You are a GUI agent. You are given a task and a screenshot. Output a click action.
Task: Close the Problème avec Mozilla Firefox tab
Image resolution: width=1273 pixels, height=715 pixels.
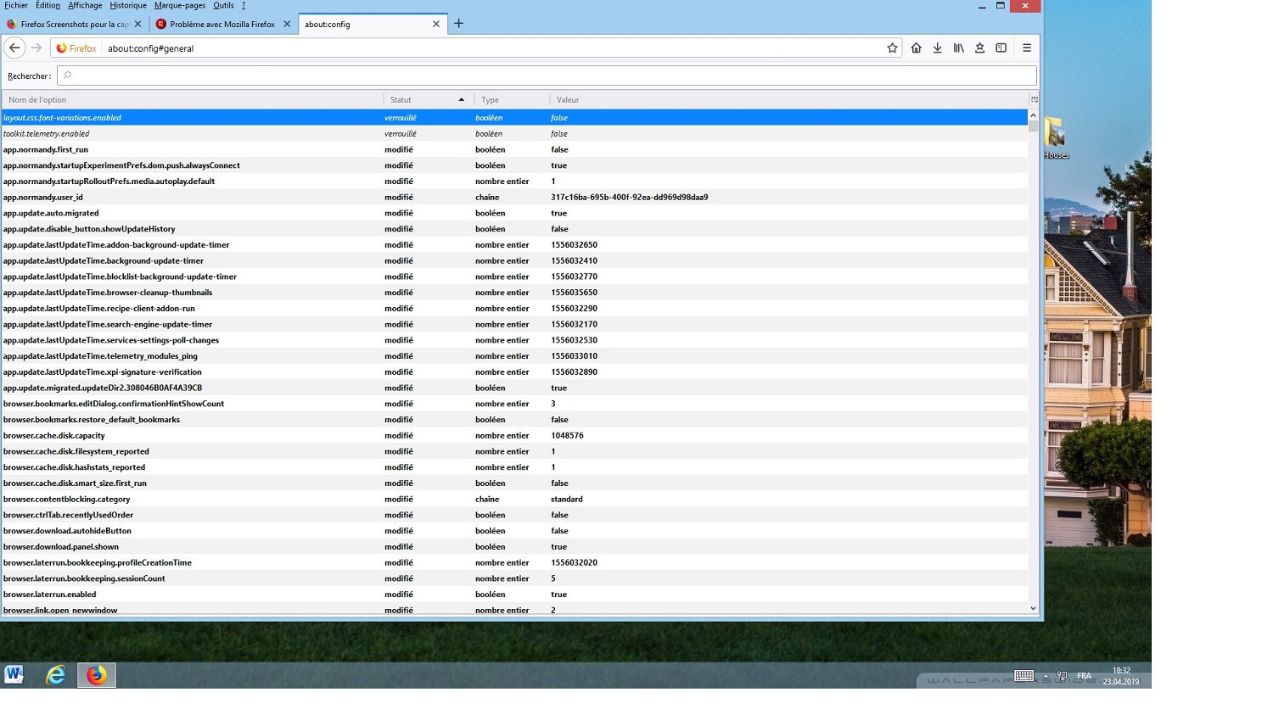287,24
